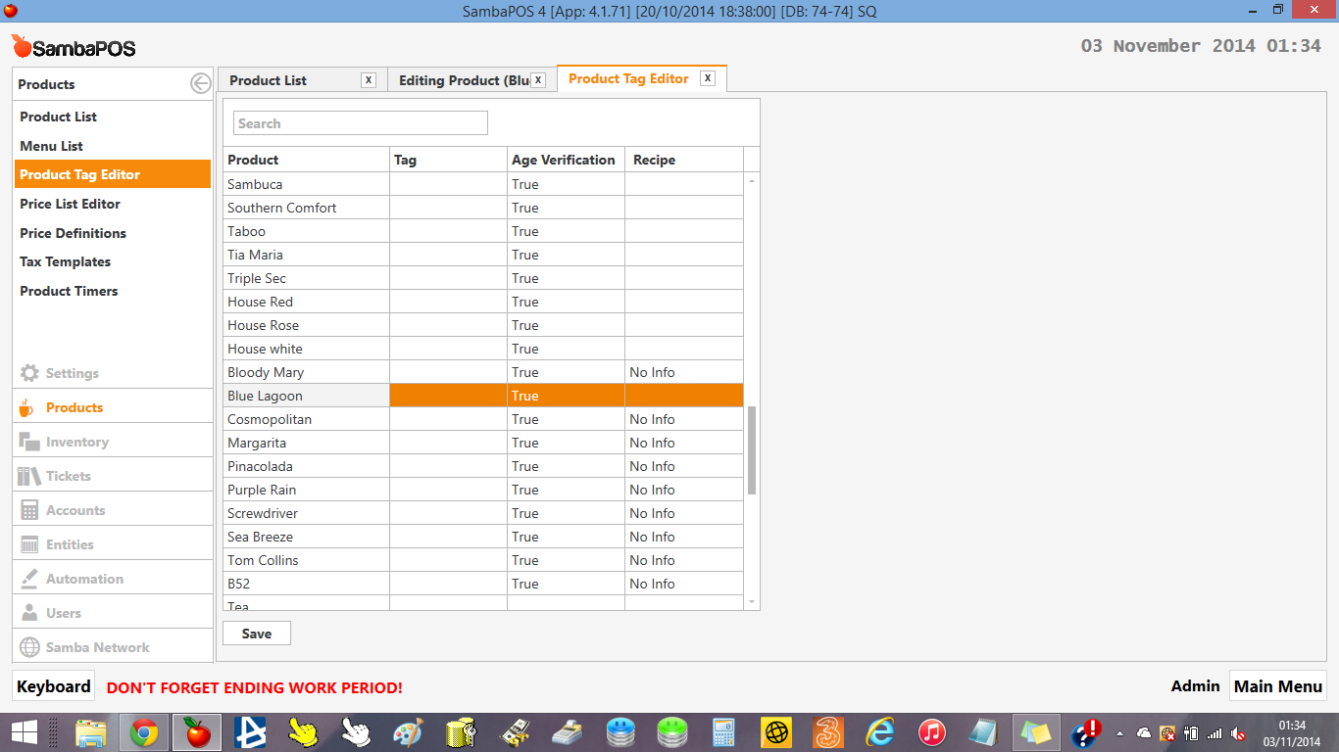Image resolution: width=1339 pixels, height=752 pixels.
Task: Open Tax Templates from Products menu
Action: (x=65, y=261)
